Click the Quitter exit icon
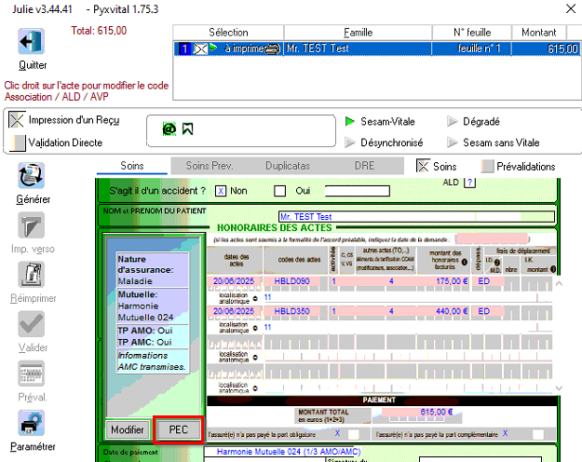Image resolution: width=582 pixels, height=462 pixels. click(x=31, y=41)
